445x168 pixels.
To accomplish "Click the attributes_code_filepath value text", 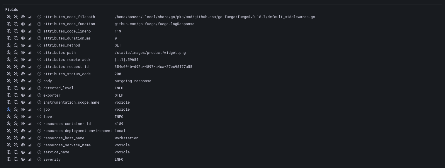I will [x=215, y=17].
